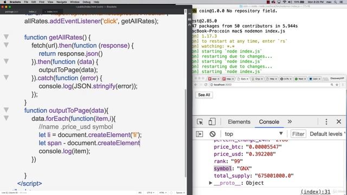Switch to the 'Cry' browser tab in Chrome
Screen dimensions: 347x195
tap(258, 79)
